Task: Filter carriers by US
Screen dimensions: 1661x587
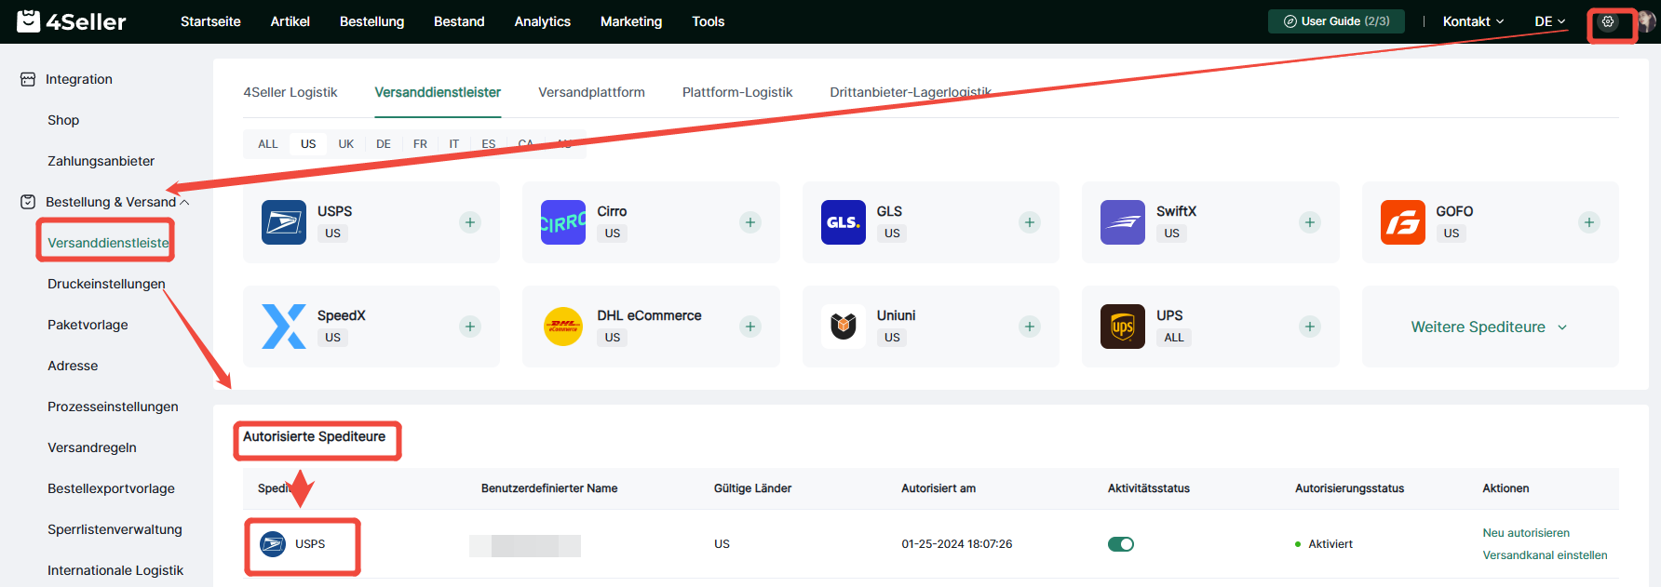Action: tap(308, 144)
